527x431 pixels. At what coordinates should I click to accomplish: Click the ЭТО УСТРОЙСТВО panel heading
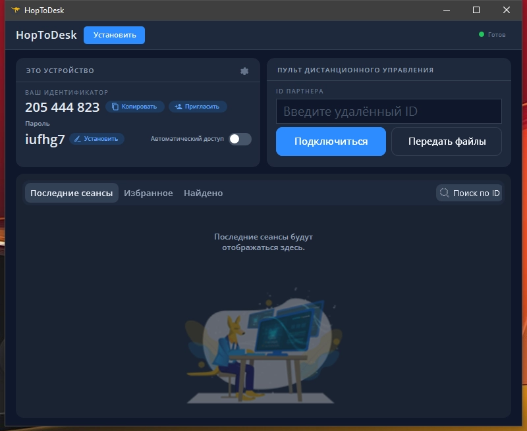(60, 70)
